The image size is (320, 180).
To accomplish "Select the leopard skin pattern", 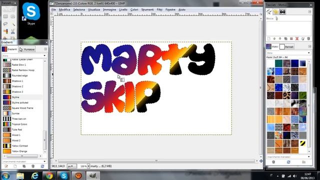I will coord(286,95).
